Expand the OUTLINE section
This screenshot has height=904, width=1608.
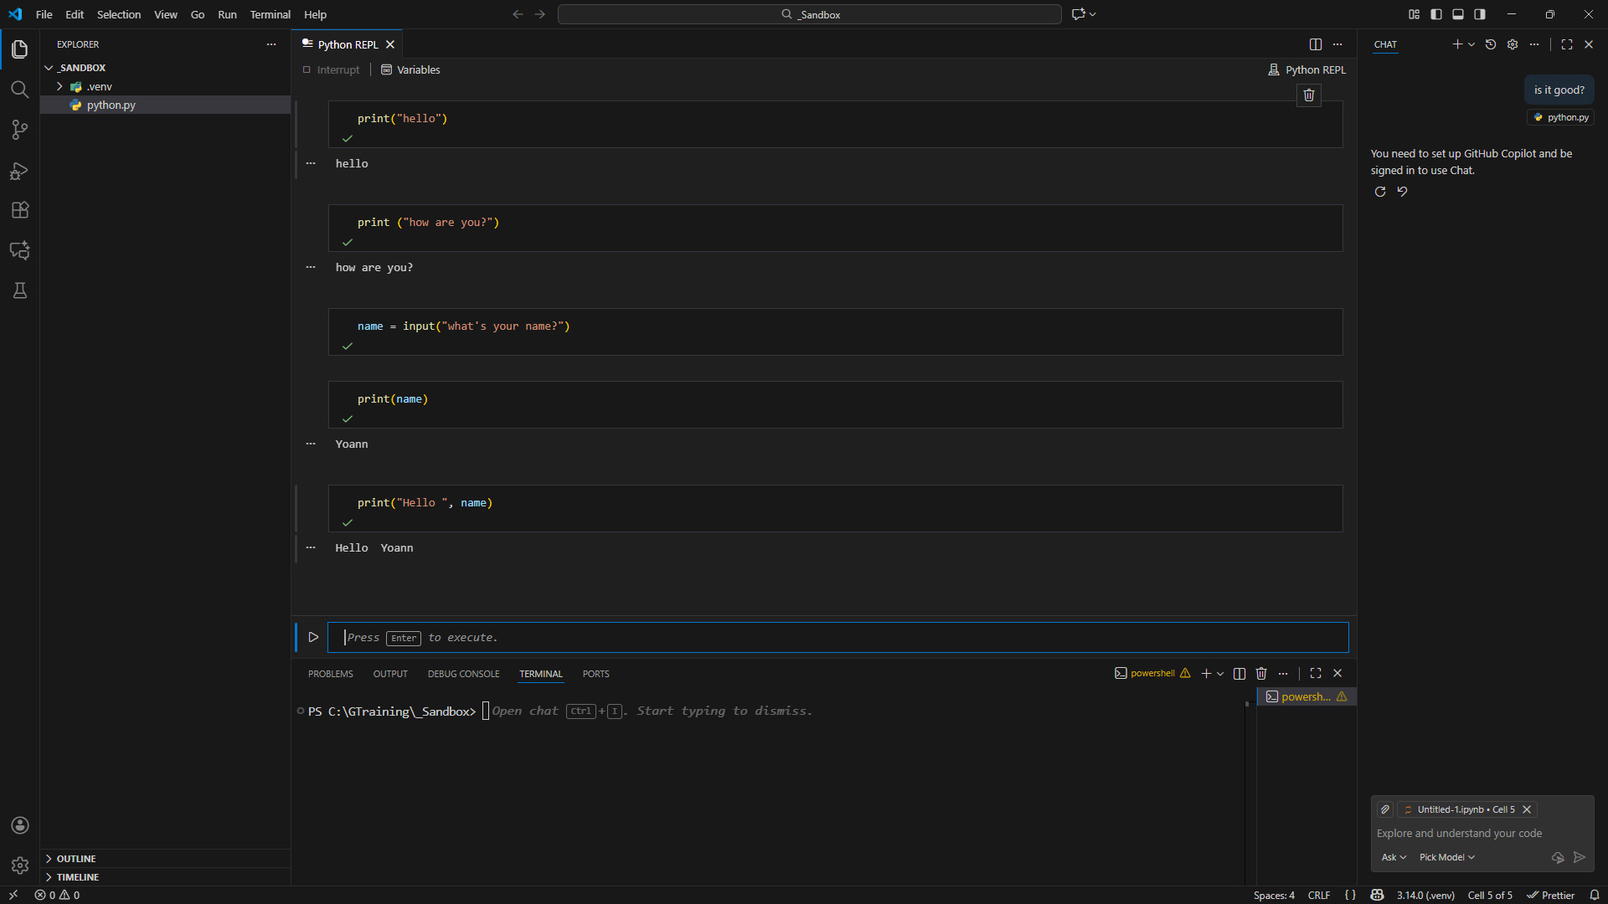coord(75,858)
